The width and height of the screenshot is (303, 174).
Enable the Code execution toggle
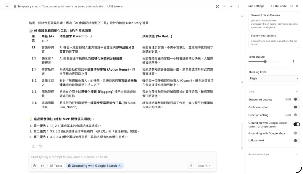(296, 107)
